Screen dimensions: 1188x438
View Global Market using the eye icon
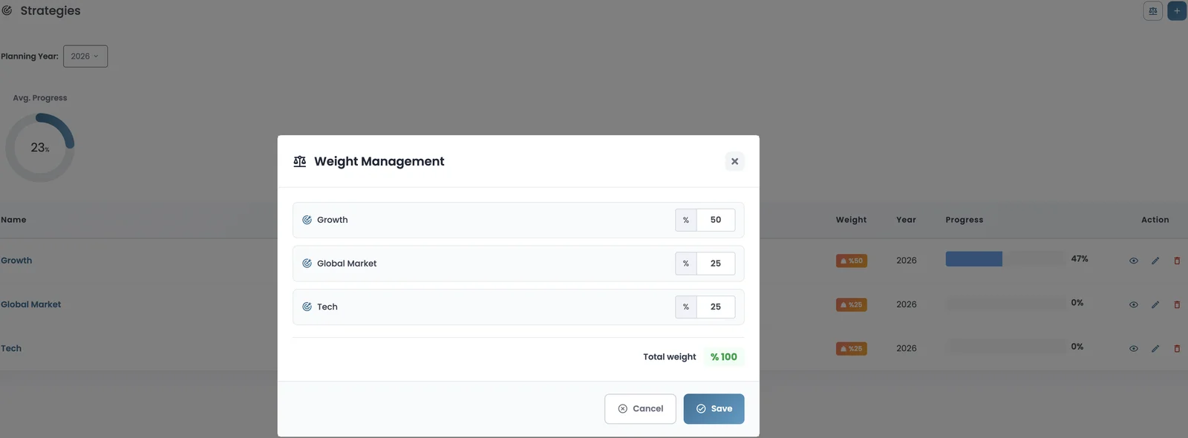(1134, 304)
